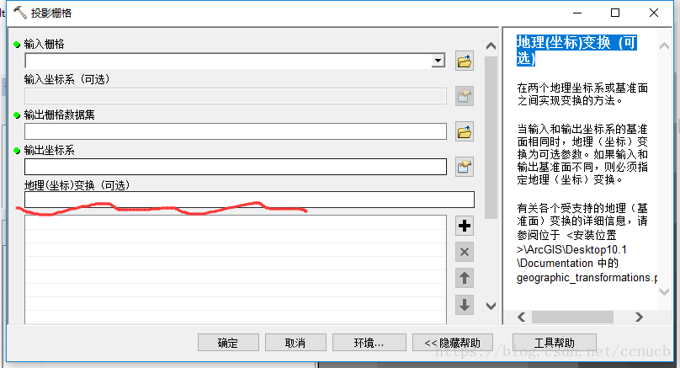Move transformation up with the up arrow
The image size is (680, 368).
(464, 278)
